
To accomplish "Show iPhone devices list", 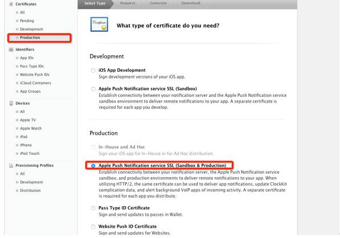I will pyautogui.click(x=26, y=145).
